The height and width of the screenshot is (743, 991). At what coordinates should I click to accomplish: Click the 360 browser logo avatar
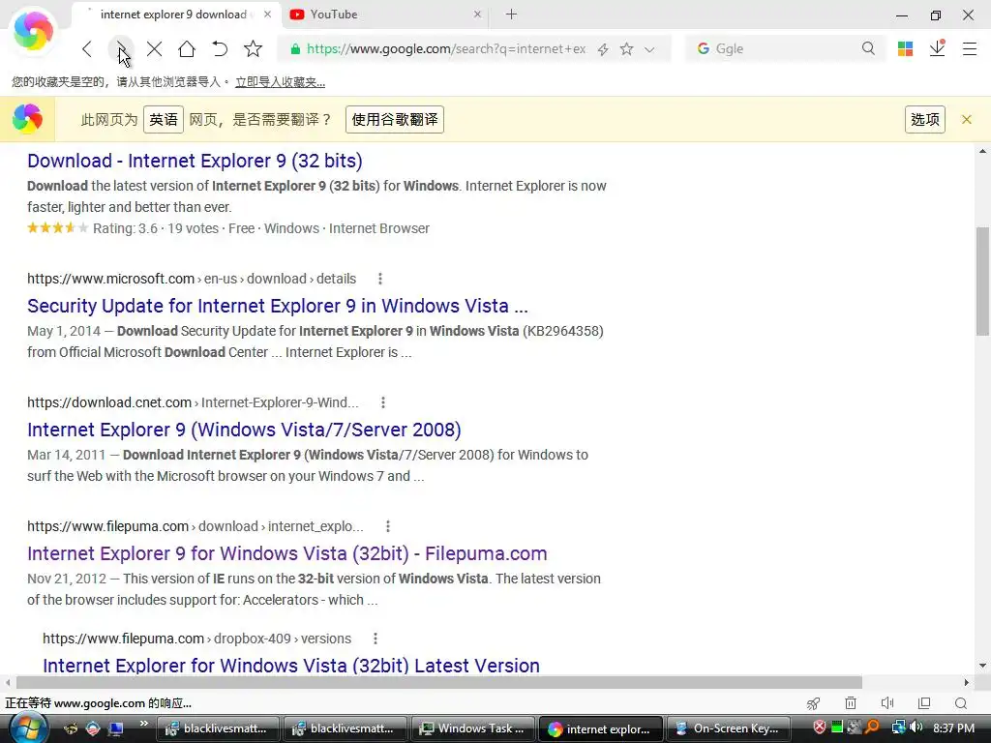pyautogui.click(x=33, y=30)
